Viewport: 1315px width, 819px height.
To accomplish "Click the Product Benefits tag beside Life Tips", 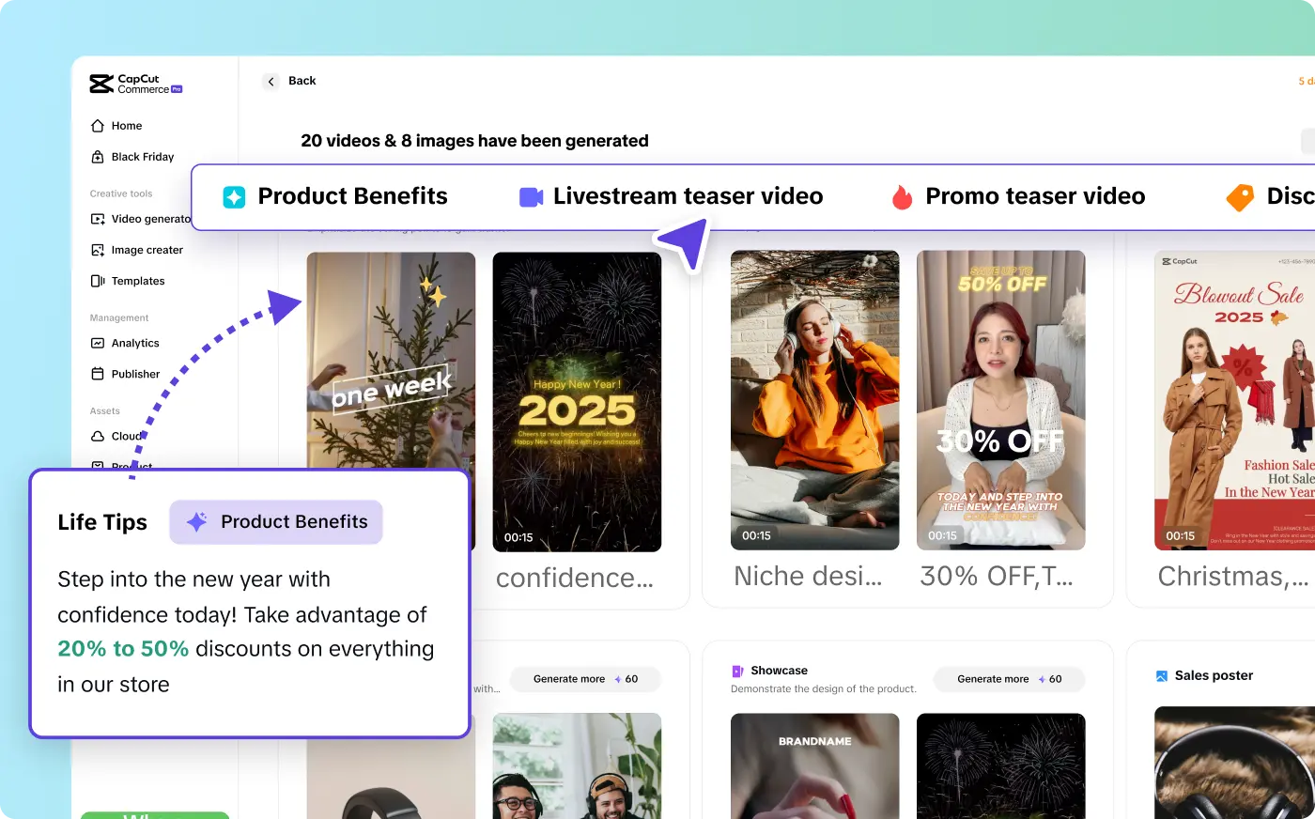I will [276, 522].
